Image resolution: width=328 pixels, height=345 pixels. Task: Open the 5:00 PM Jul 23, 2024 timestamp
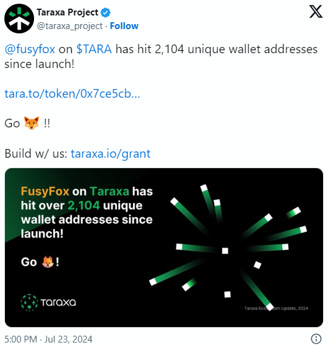tap(48, 339)
